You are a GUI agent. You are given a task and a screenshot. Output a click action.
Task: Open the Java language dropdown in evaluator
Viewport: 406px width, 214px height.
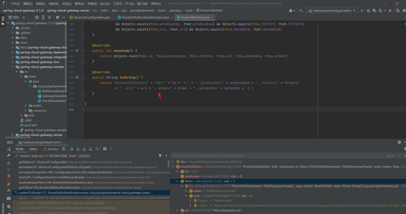tap(389, 156)
